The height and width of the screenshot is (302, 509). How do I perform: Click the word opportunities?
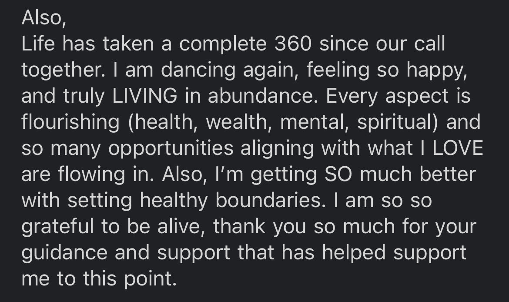coord(171,148)
